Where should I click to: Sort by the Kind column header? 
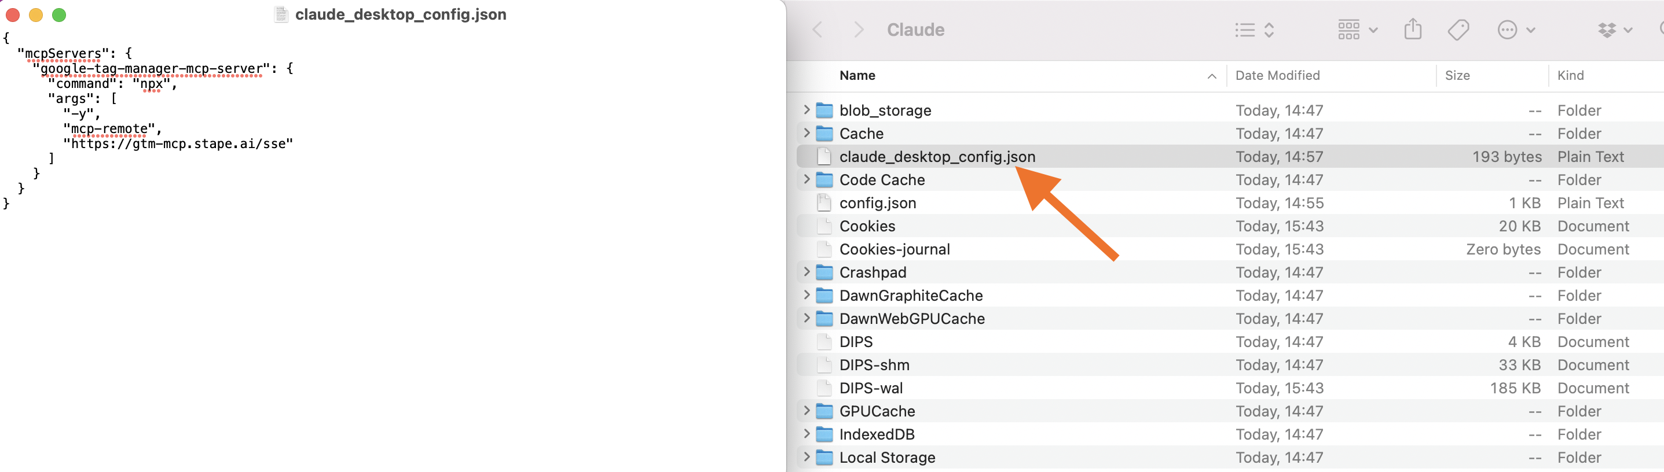1570,76
